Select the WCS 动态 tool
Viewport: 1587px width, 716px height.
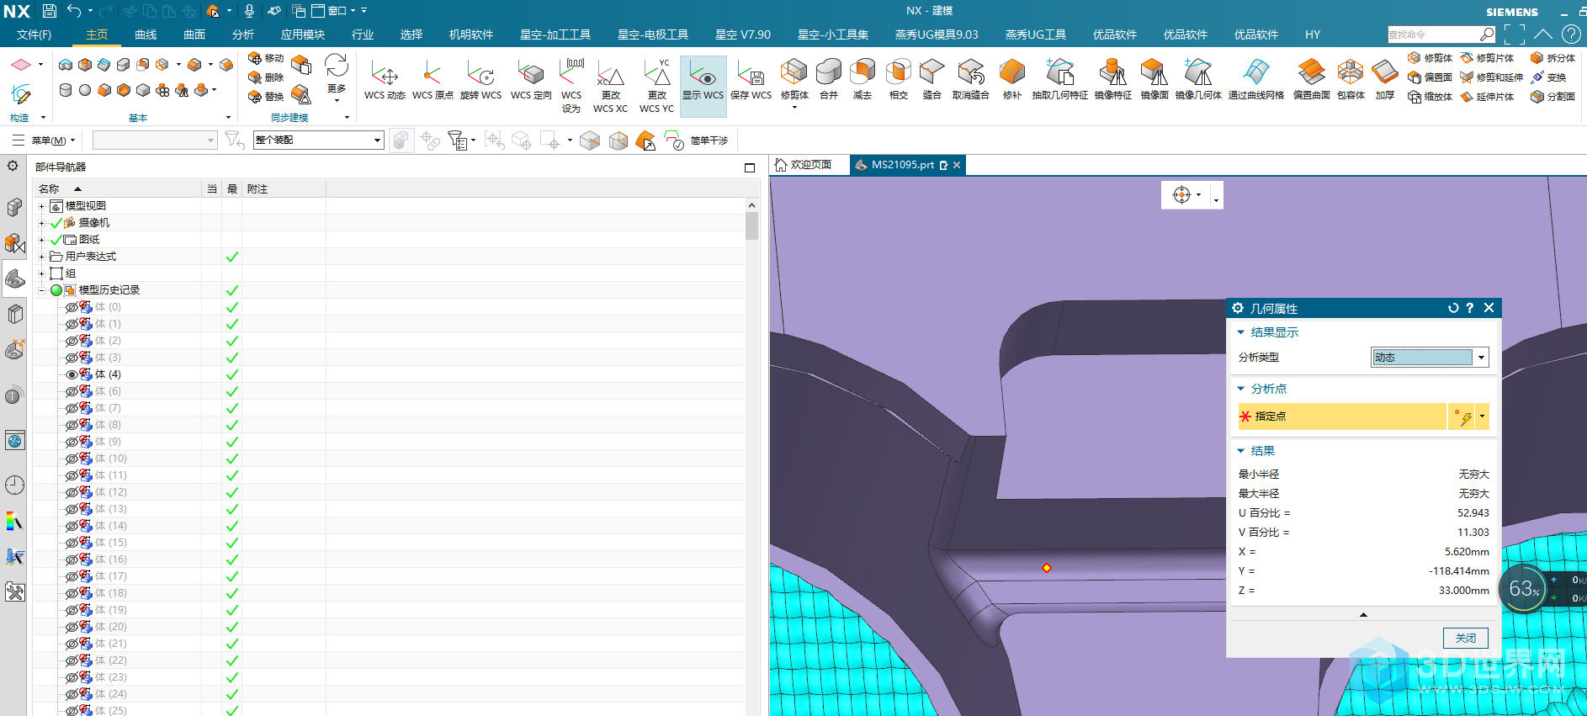(x=385, y=81)
